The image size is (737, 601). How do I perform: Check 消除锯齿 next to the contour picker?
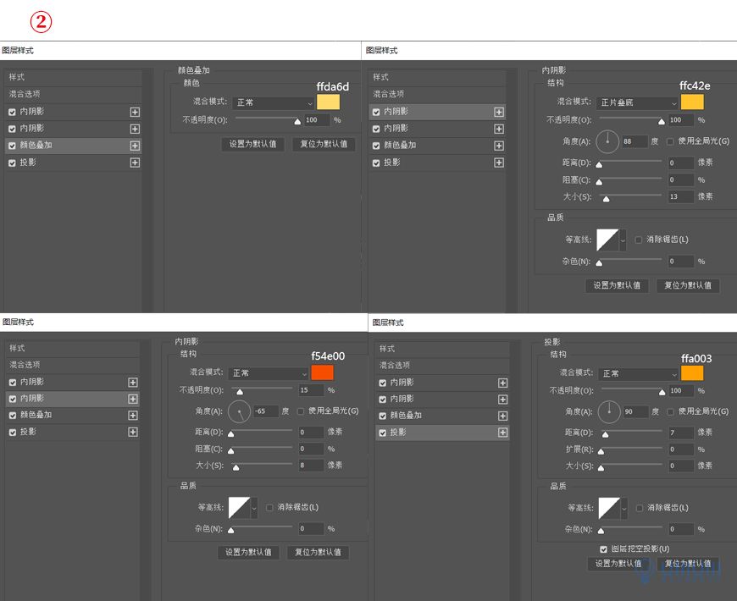coord(637,240)
